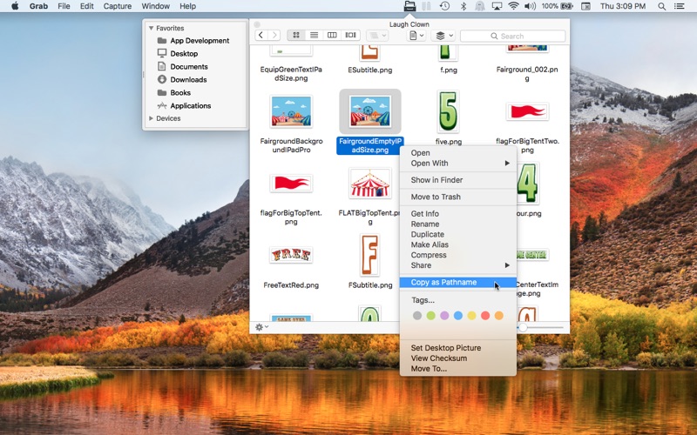Image resolution: width=697 pixels, height=435 pixels.
Task: Switch to cover flow view
Action: point(350,36)
